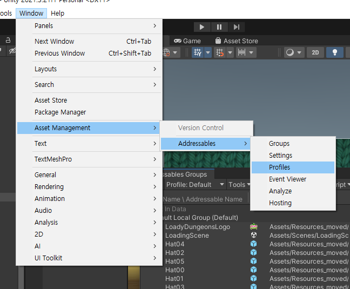350x289 pixels.
Task: Click the draw mode shading sphere icon
Action: [x=290, y=52]
